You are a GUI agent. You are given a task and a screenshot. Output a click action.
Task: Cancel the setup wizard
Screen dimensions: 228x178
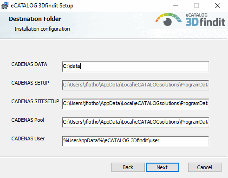pos(205,167)
